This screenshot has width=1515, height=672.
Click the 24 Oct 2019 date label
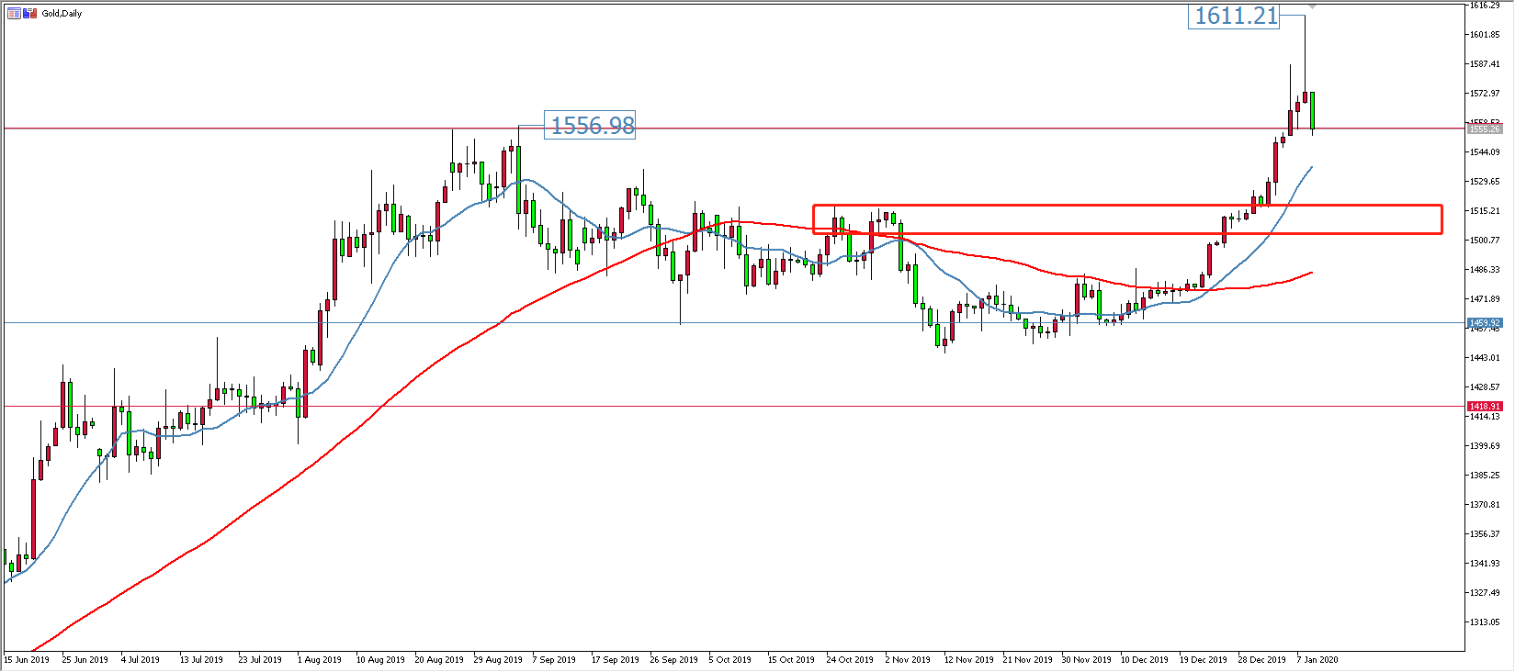coord(849,659)
